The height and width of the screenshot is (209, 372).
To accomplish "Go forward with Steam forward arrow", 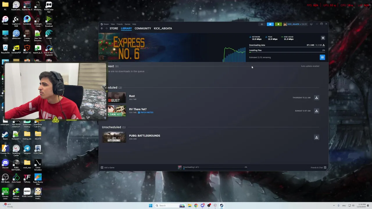I will (106, 28).
